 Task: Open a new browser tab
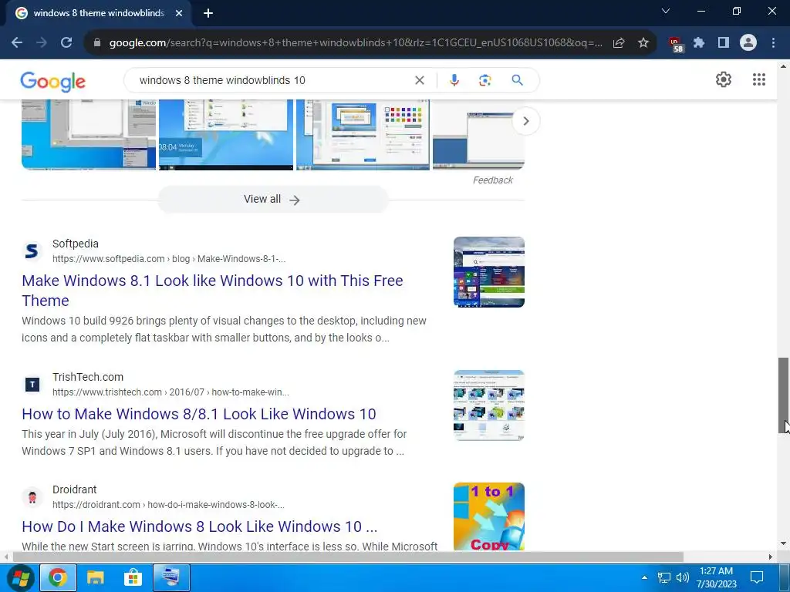click(208, 14)
